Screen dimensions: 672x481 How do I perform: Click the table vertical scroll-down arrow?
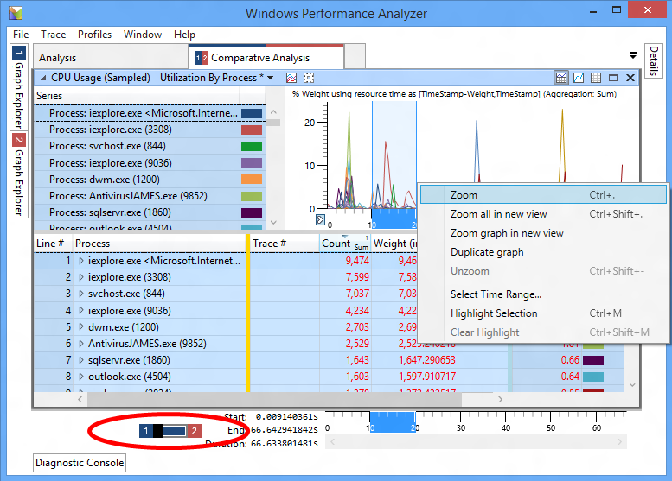pos(632,385)
